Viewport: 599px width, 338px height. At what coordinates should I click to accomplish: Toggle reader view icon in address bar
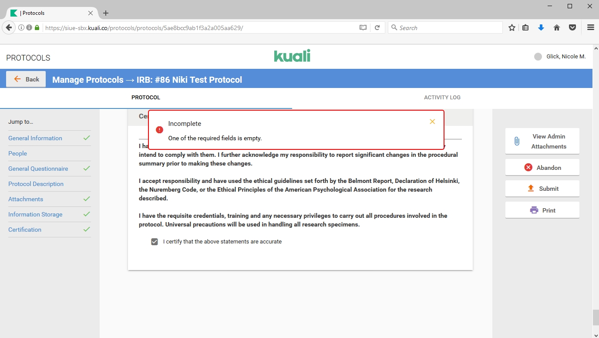point(363,27)
